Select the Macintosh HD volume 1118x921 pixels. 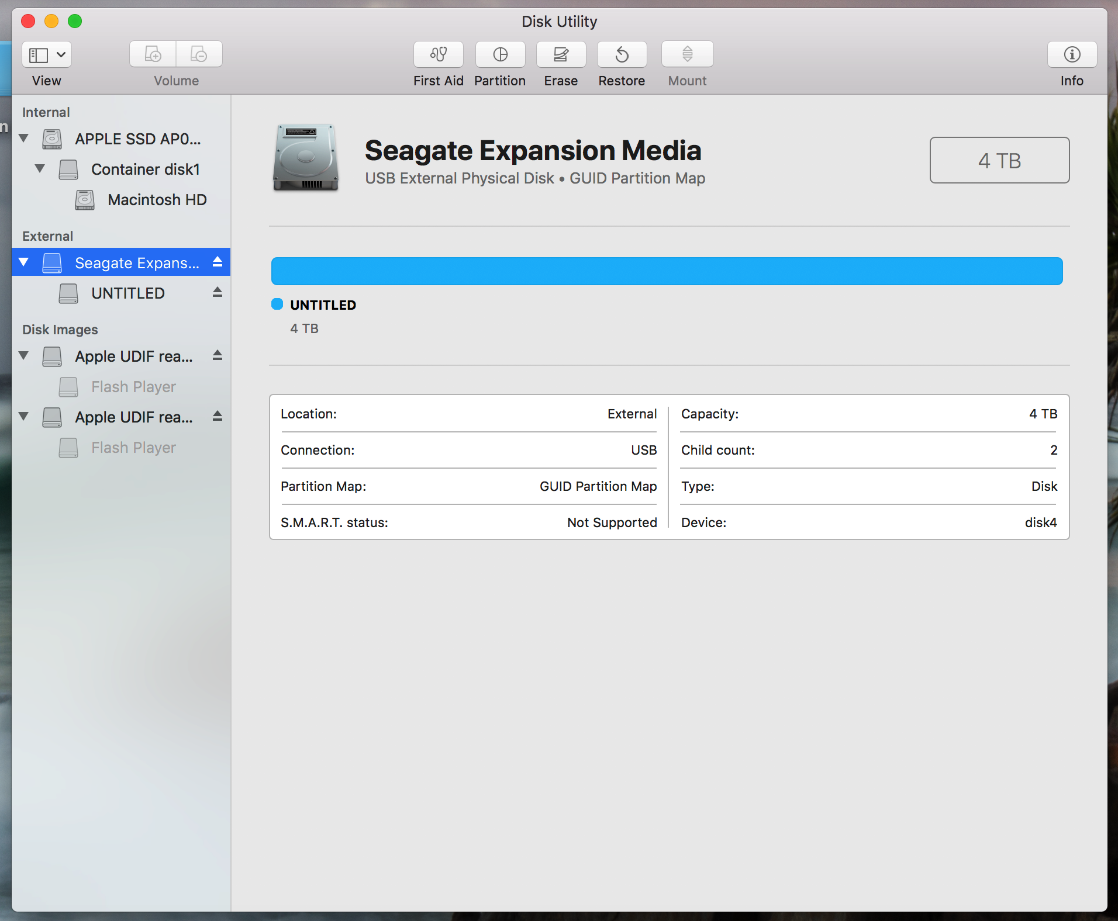pos(121,200)
